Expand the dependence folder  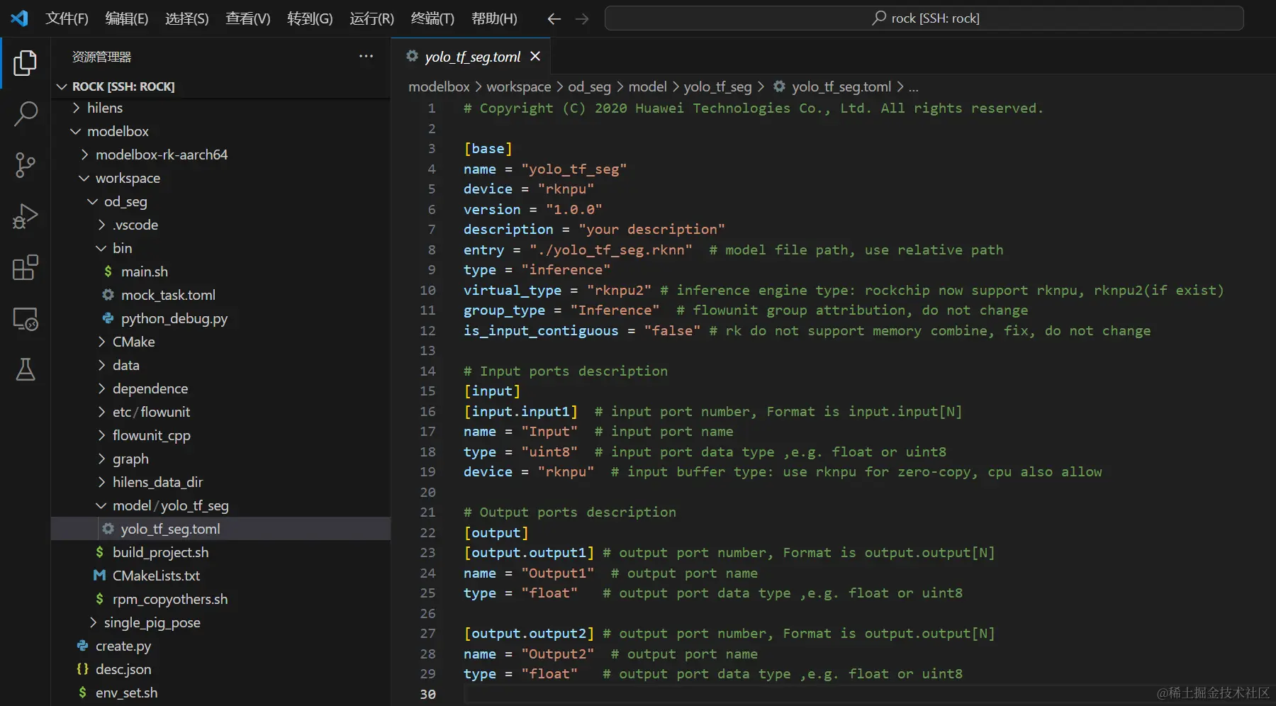click(101, 388)
